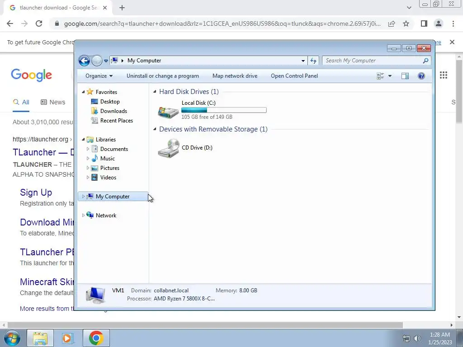Open the address bar history dropdown
Screen dimensions: 463x347
pos(303,61)
